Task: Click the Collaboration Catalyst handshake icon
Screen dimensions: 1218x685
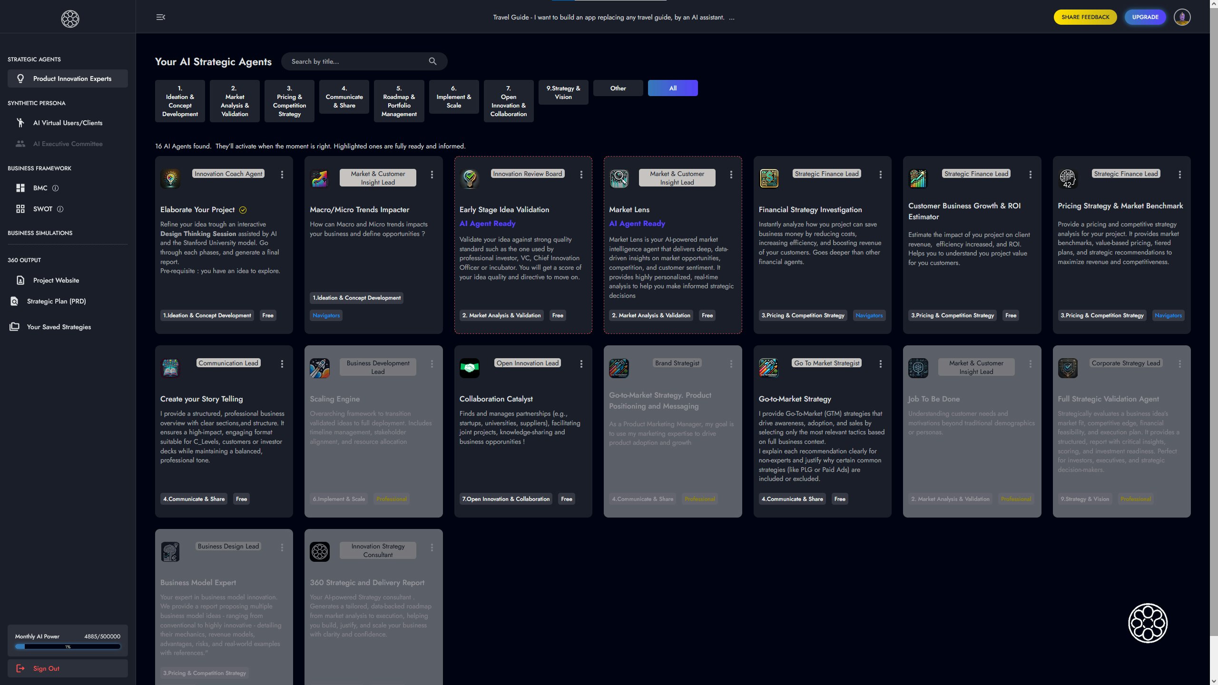Action: pos(469,368)
